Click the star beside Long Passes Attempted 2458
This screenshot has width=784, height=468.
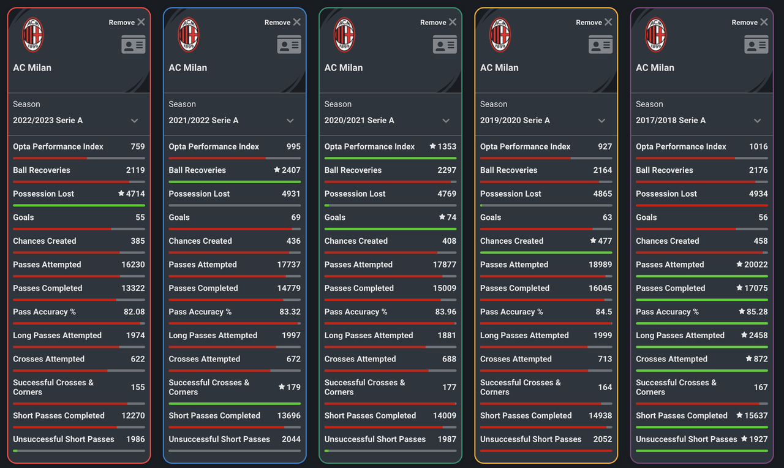point(744,335)
